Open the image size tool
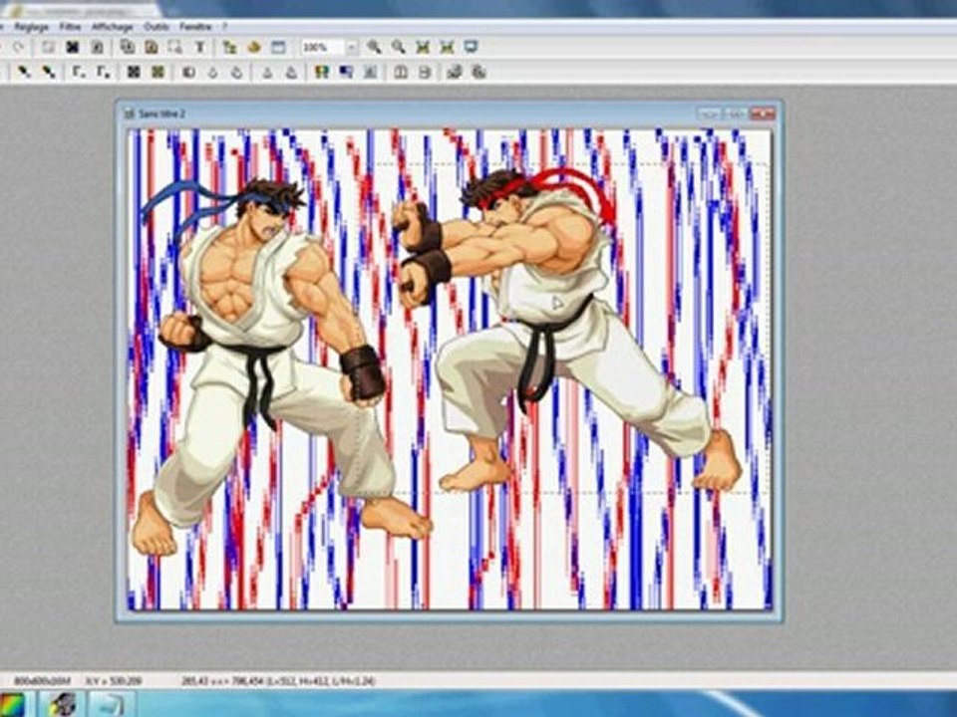The height and width of the screenshot is (717, 957). click(x=127, y=47)
